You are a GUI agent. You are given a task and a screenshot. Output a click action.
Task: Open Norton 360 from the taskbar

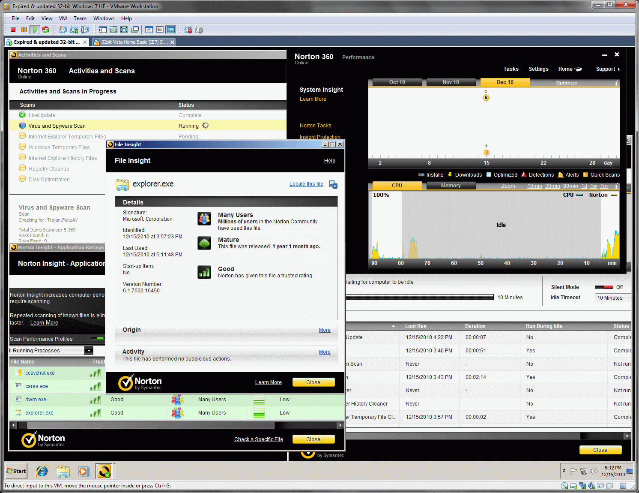click(104, 471)
